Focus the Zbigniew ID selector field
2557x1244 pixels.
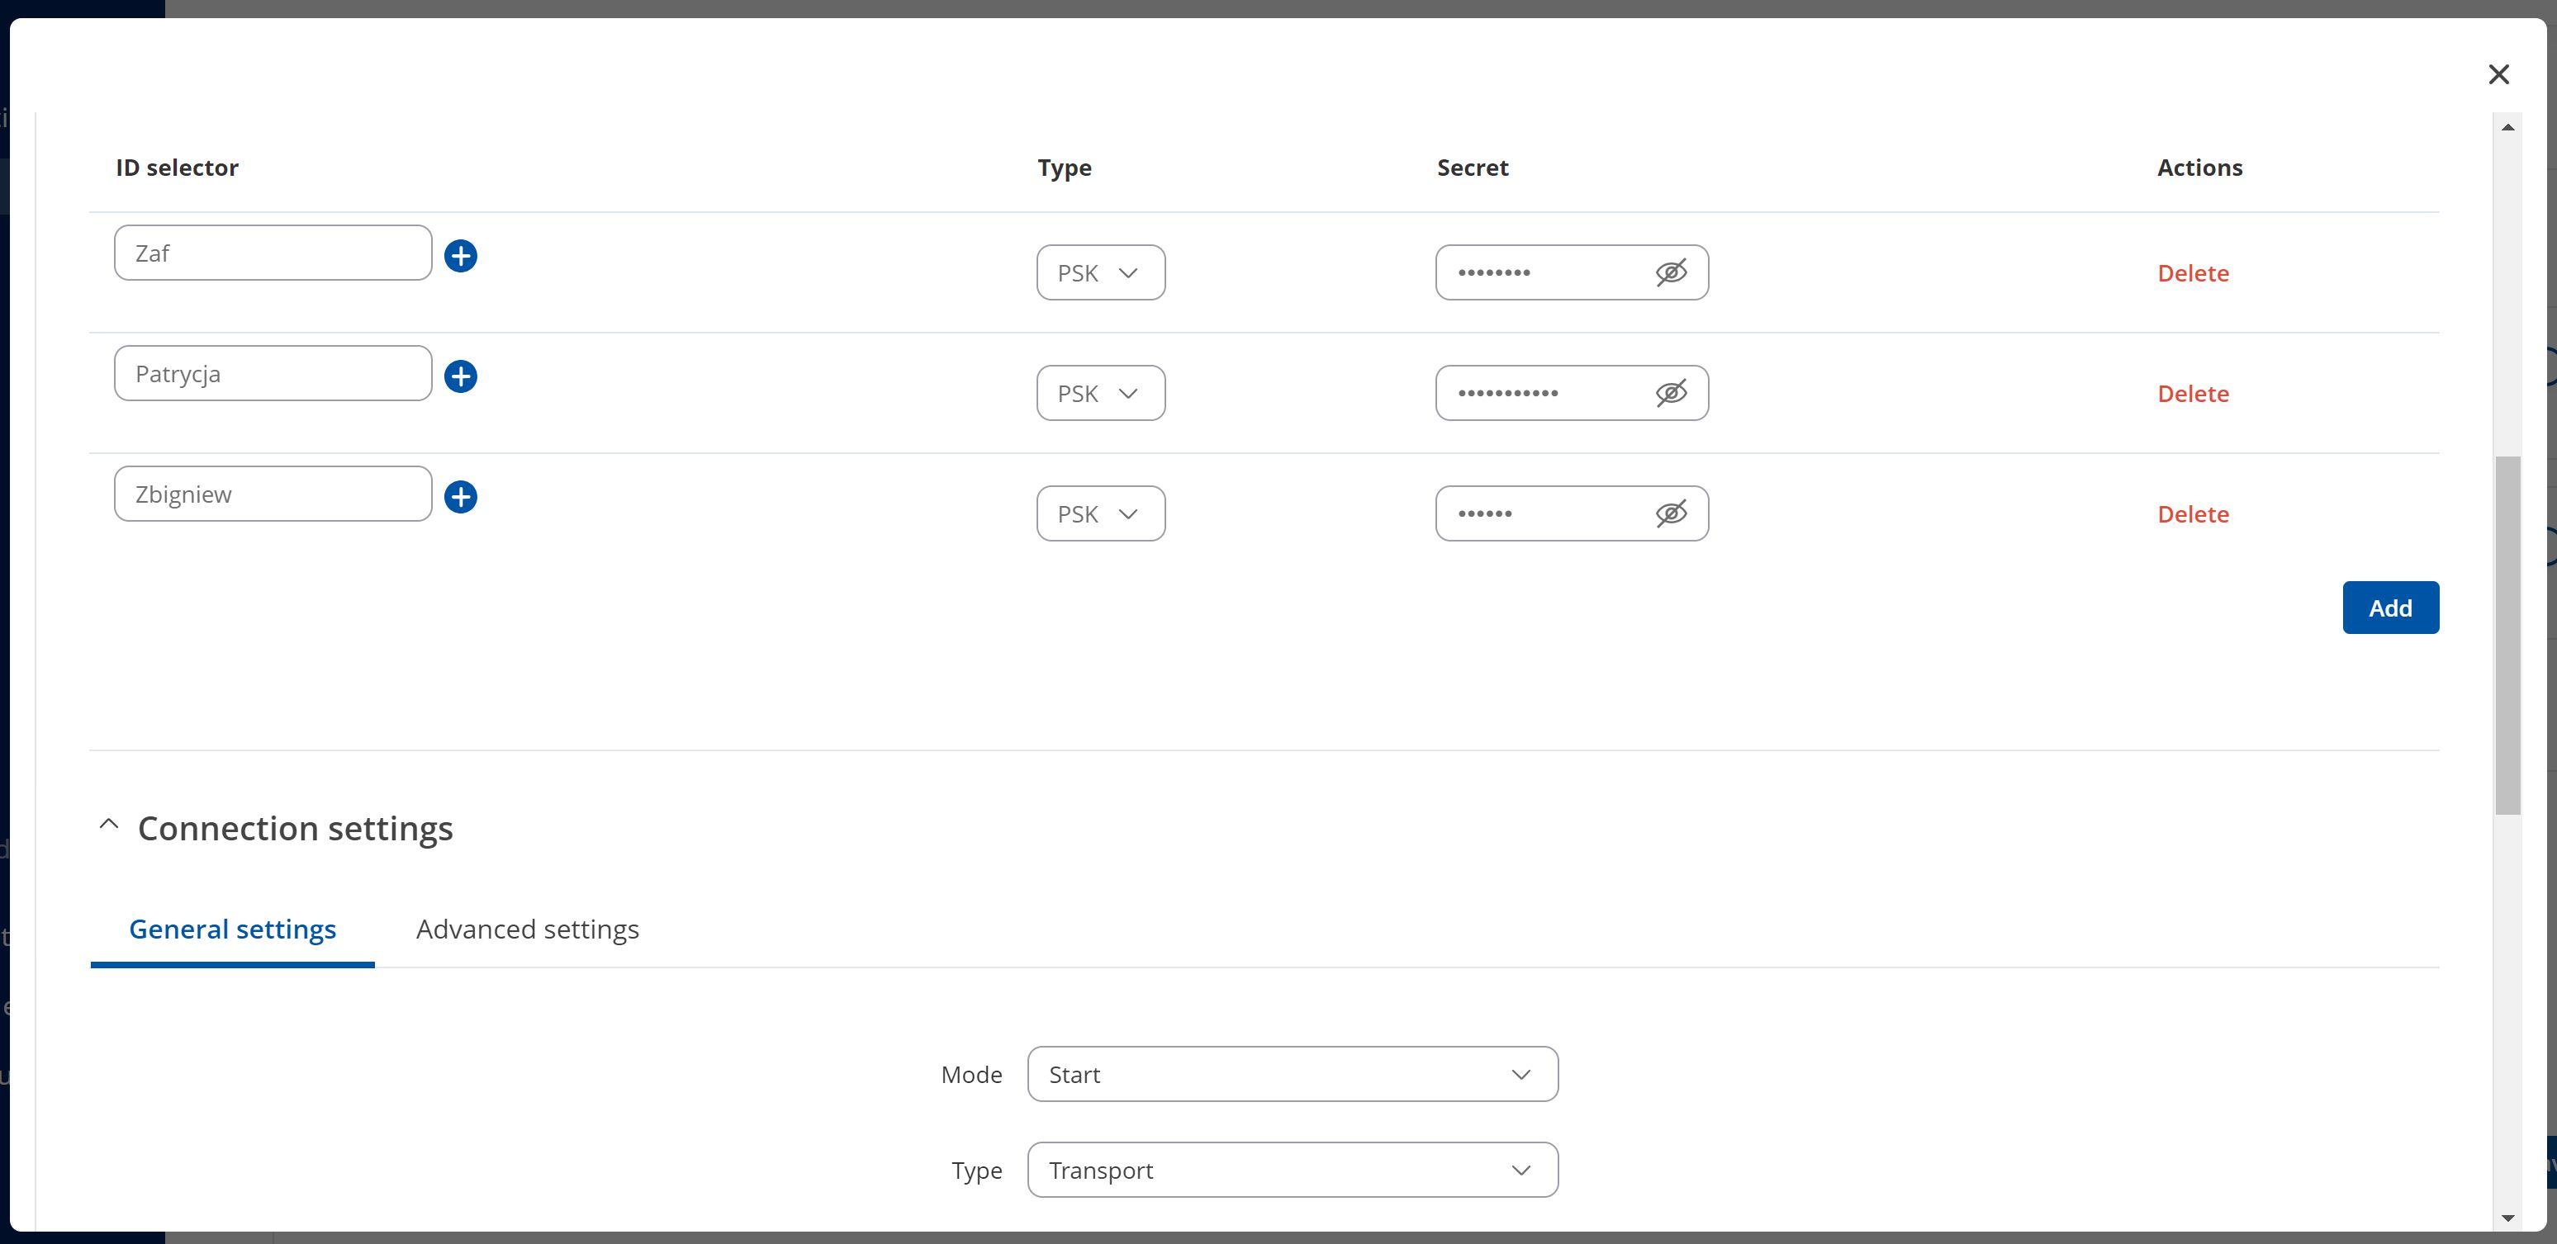(x=273, y=494)
